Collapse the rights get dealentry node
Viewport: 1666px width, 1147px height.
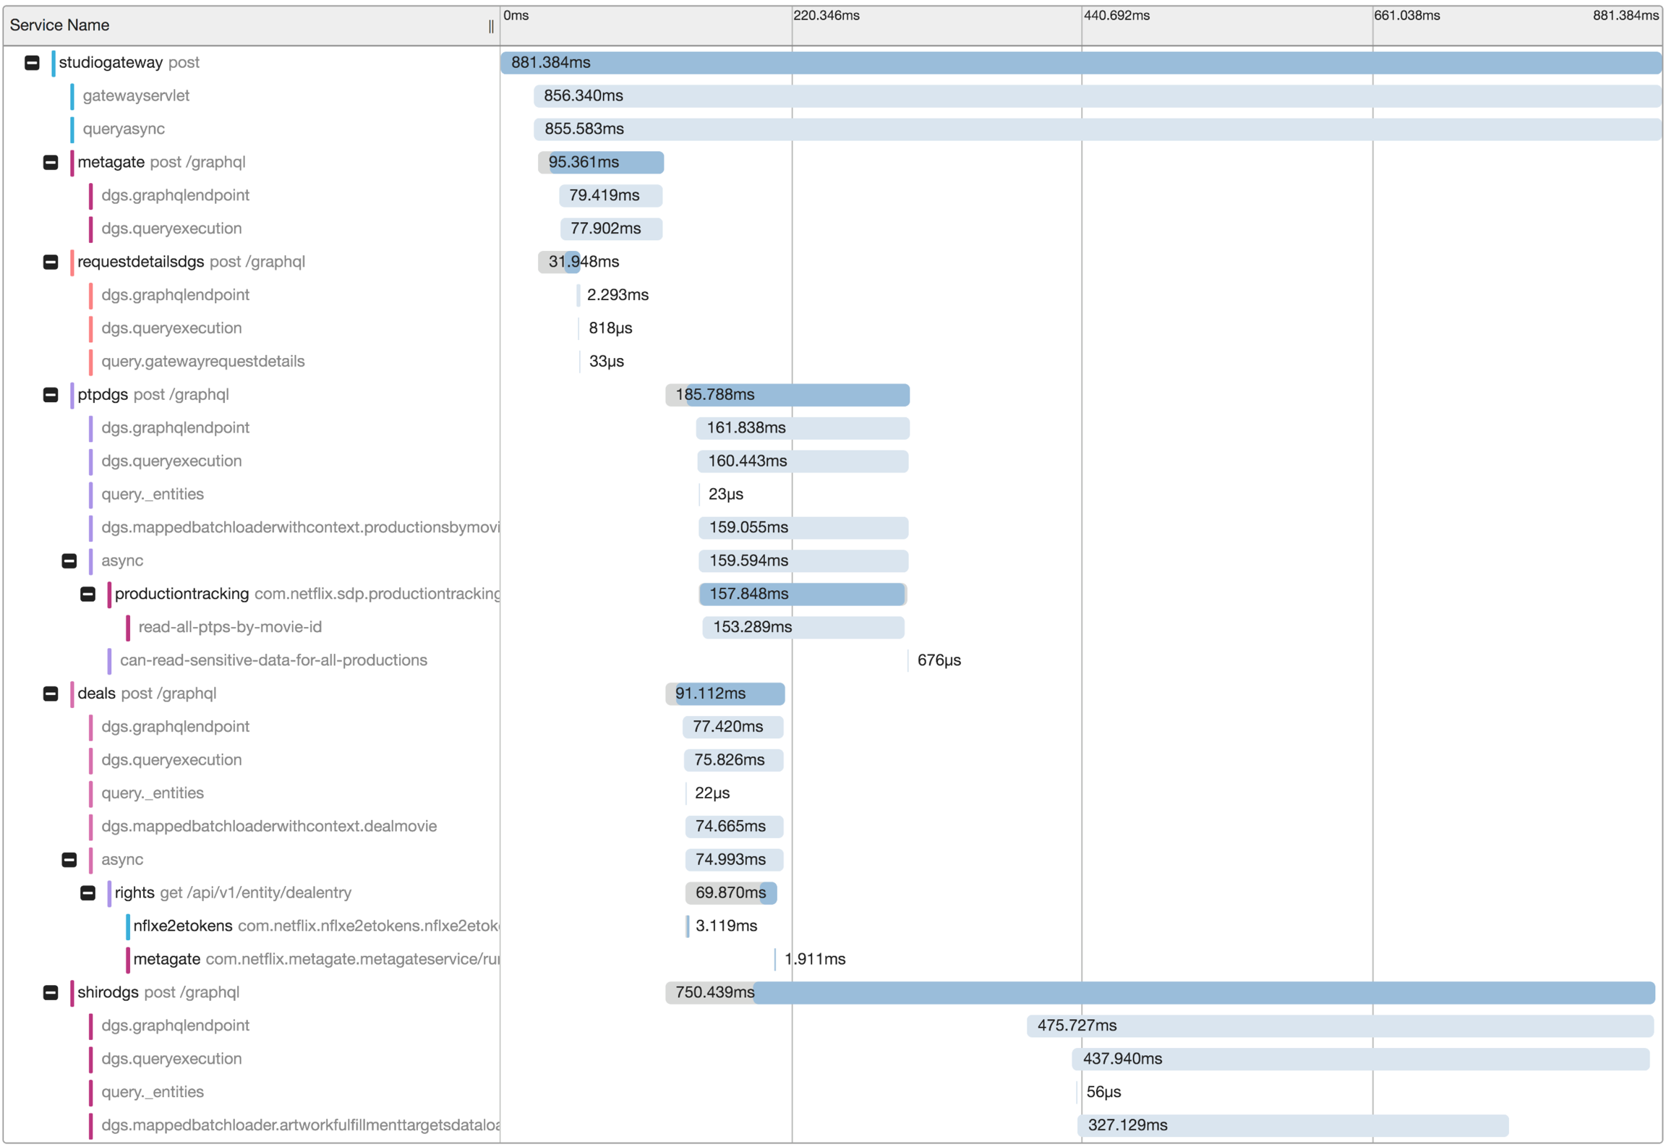87,893
